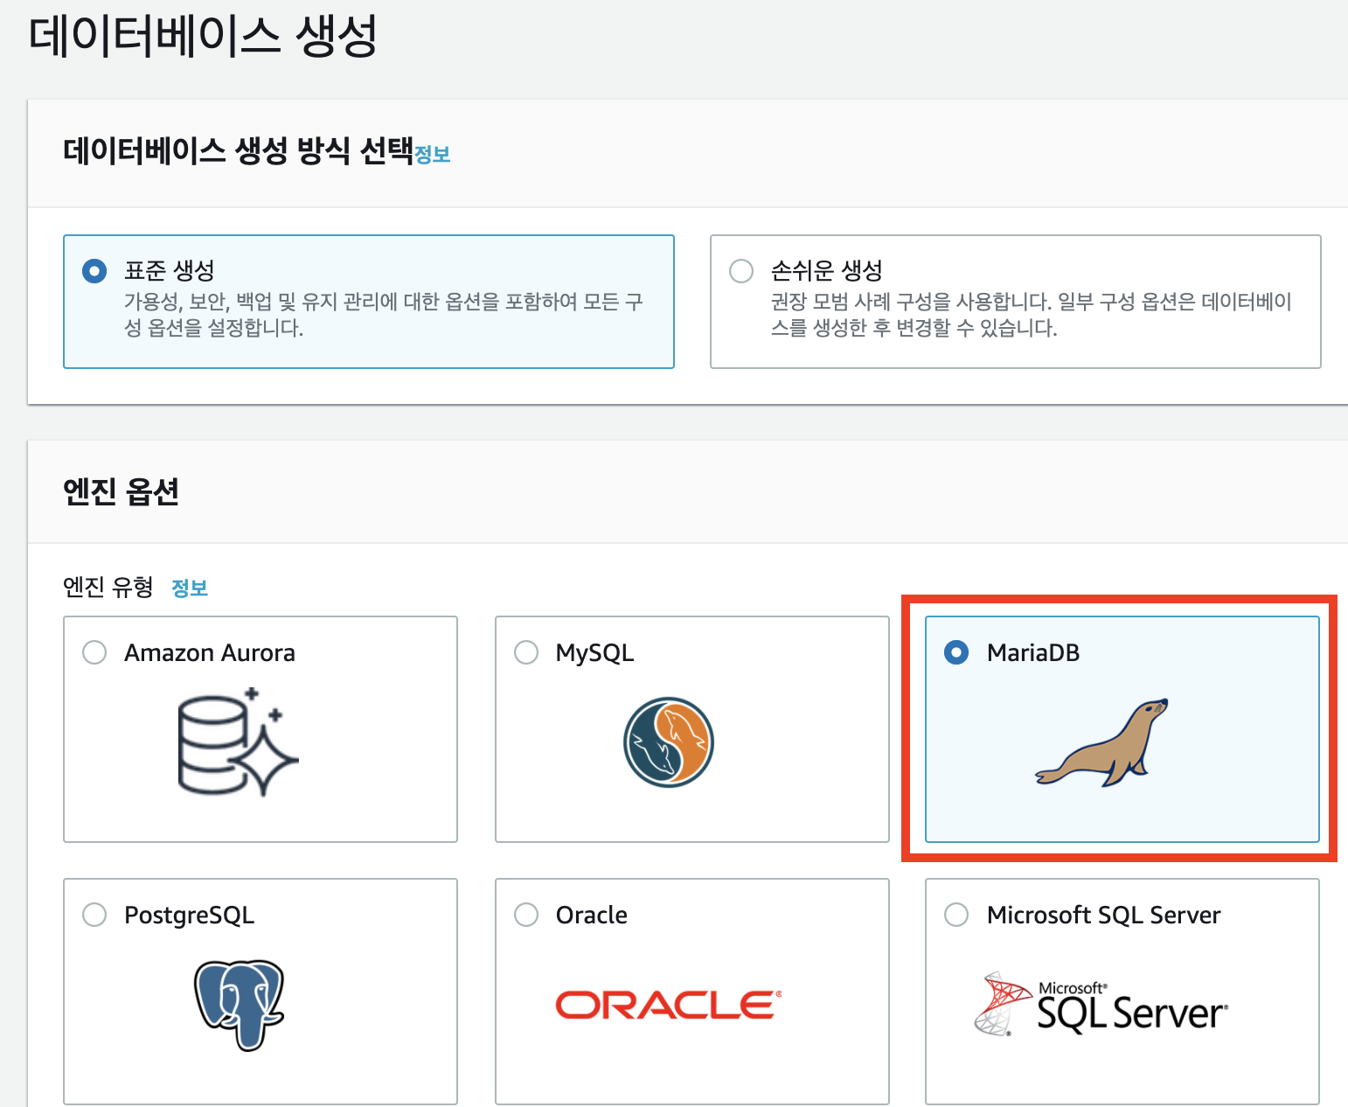The height and width of the screenshot is (1107, 1348).
Task: Select the 표준 생성 radio button
Action: pos(94,271)
